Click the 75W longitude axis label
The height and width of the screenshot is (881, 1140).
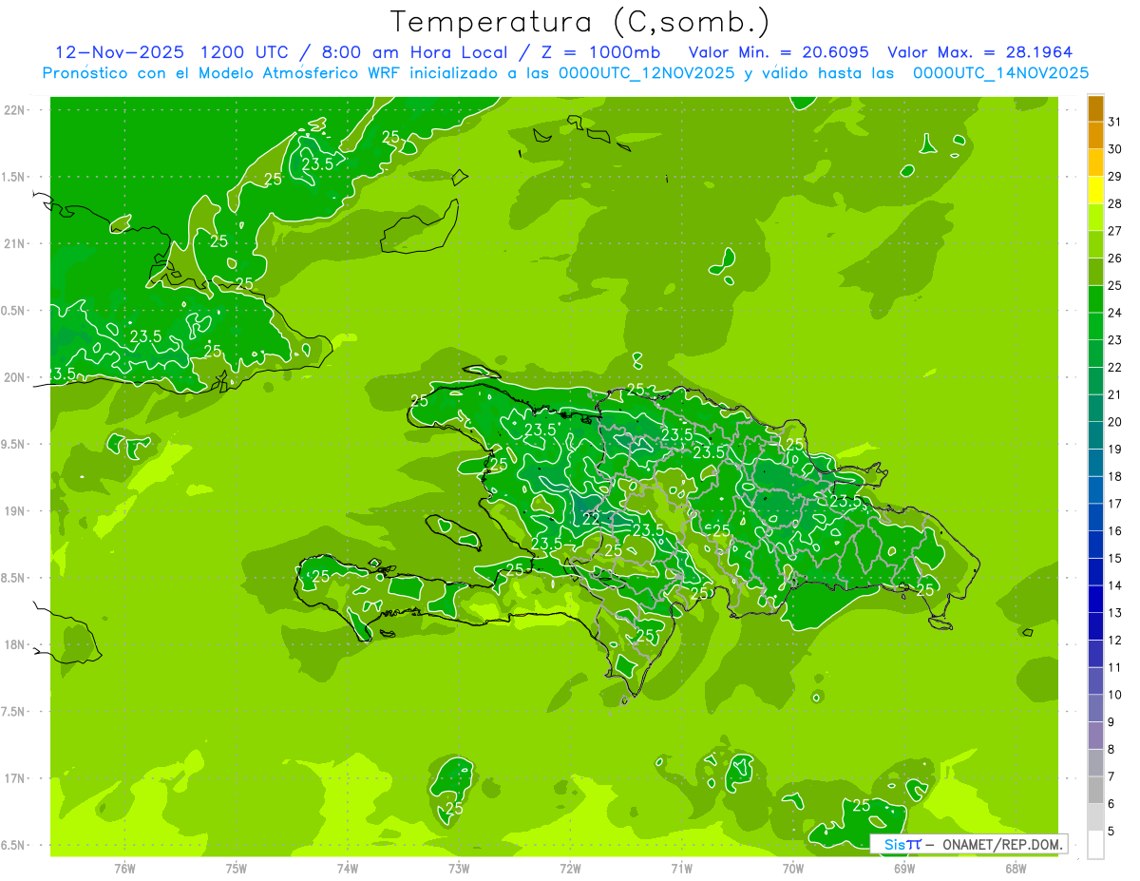pos(237,869)
